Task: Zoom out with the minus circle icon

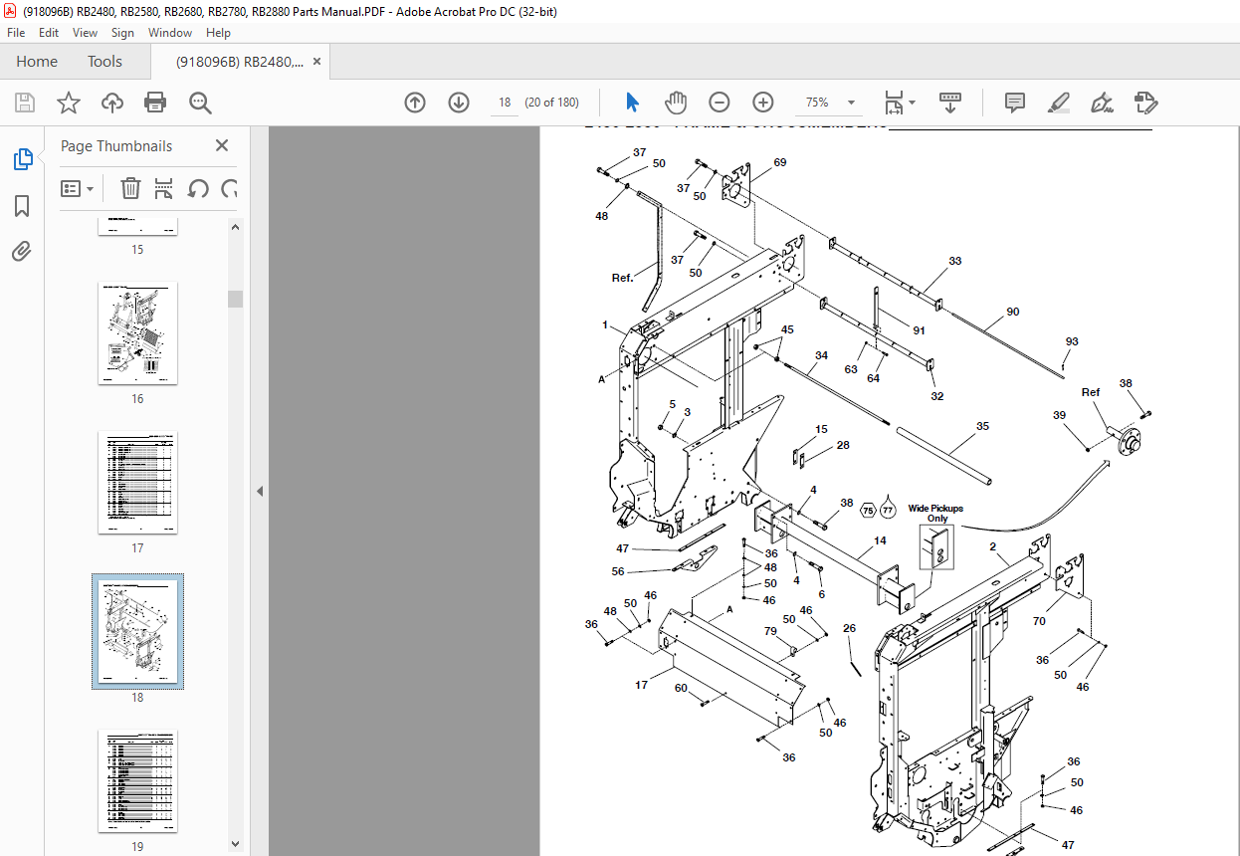Action: click(x=720, y=103)
